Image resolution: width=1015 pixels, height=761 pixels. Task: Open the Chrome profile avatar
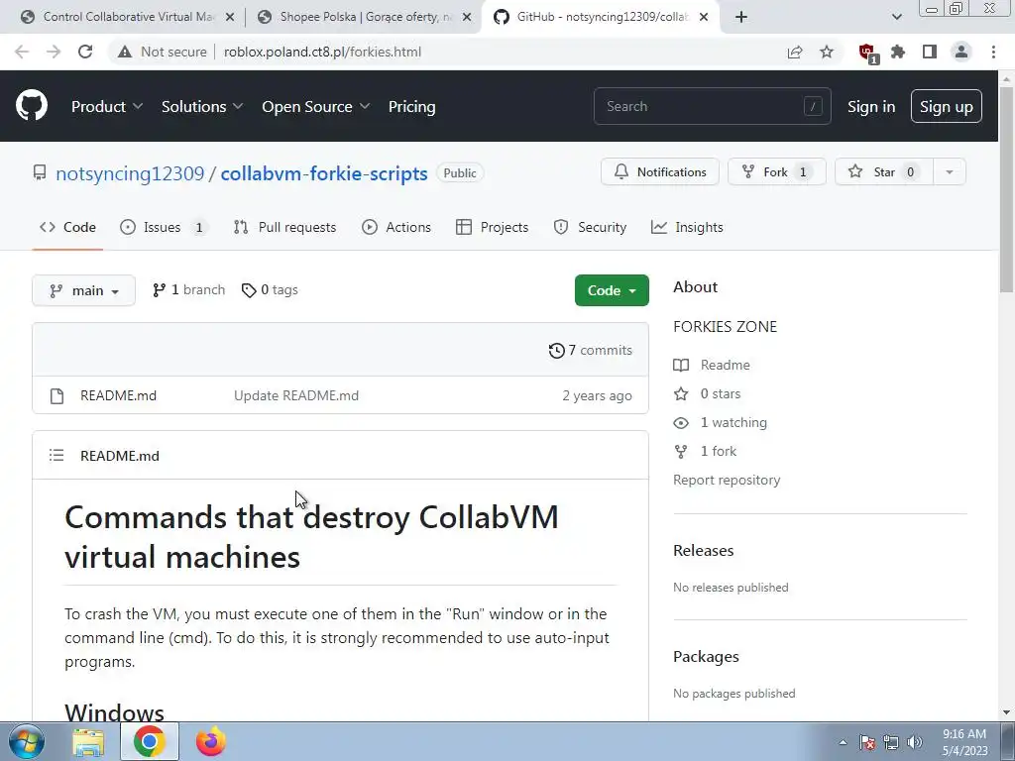click(961, 52)
